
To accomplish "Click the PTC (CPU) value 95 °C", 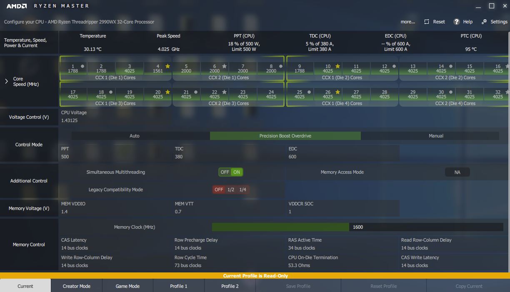I will click(x=471, y=49).
